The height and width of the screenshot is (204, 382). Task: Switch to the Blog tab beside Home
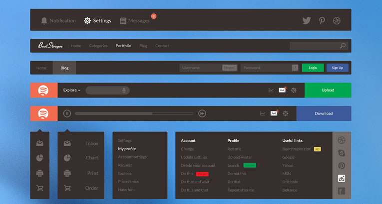(x=64, y=68)
